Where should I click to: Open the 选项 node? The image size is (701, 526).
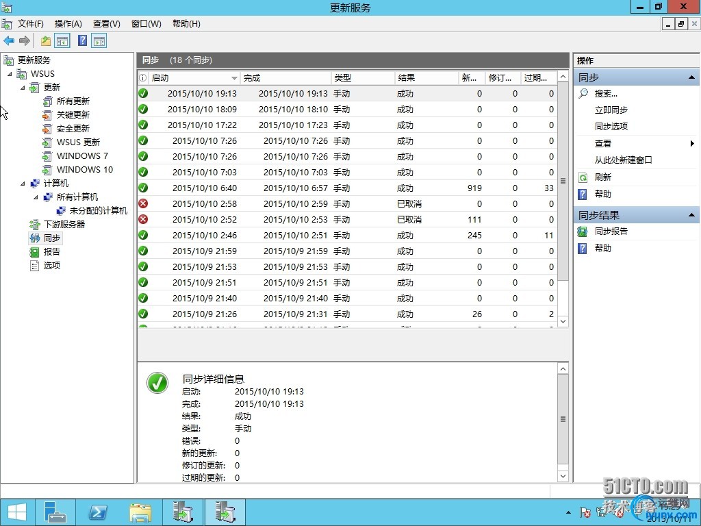click(x=52, y=266)
